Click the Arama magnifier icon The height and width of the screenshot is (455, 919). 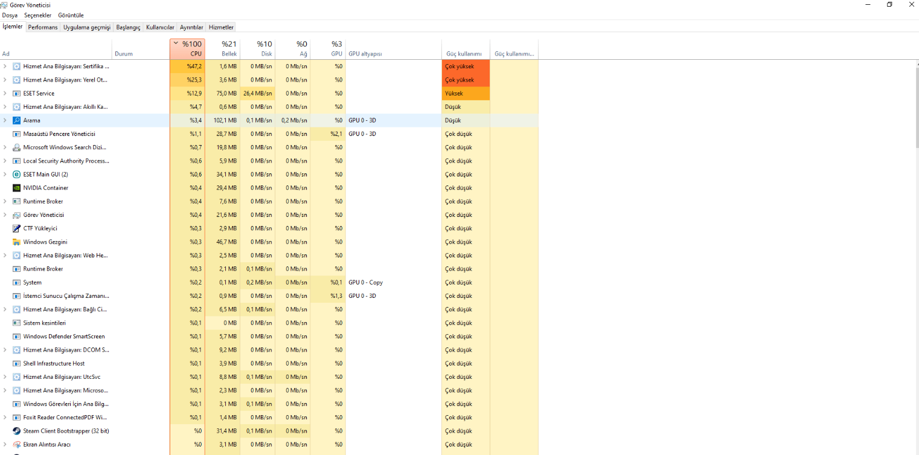point(16,120)
